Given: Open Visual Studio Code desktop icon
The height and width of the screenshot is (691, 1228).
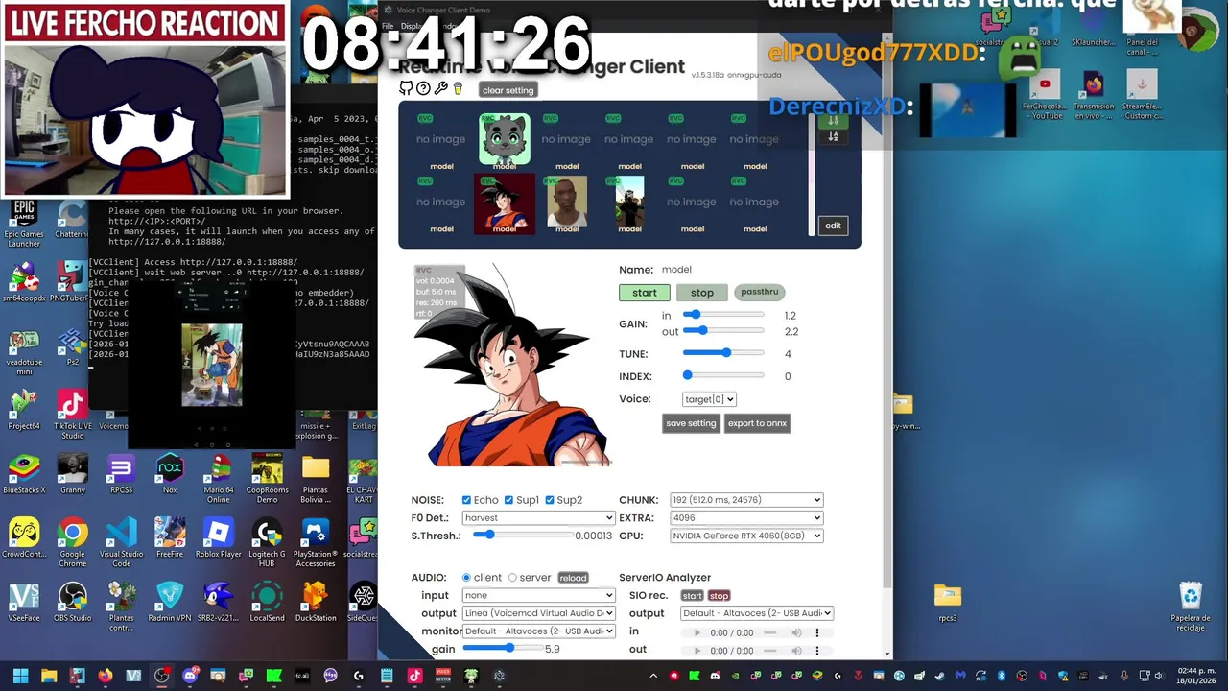Looking at the screenshot, I should coord(121,539).
